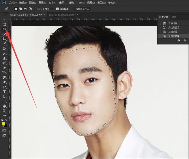Select the highlighted 多边形套索 history state
189x159 pixels.
(x=174, y=36)
